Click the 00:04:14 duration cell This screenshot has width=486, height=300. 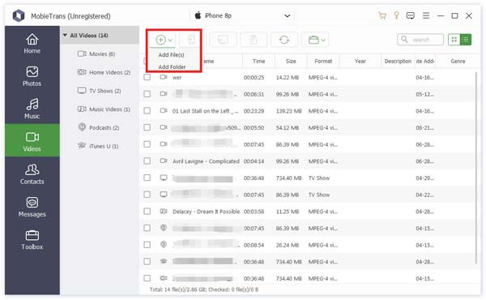(x=254, y=161)
